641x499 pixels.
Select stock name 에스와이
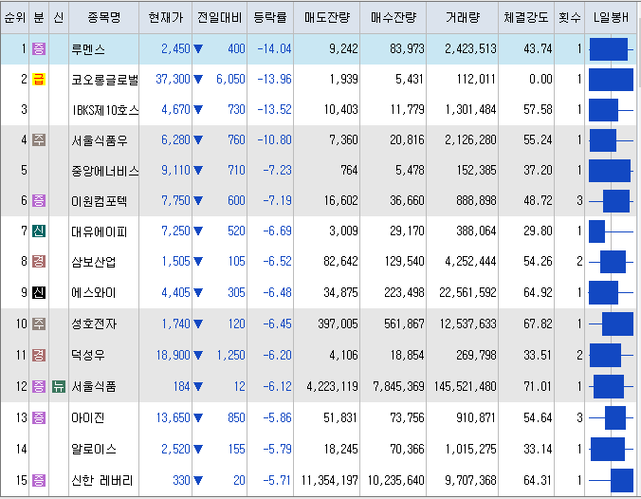(94, 293)
